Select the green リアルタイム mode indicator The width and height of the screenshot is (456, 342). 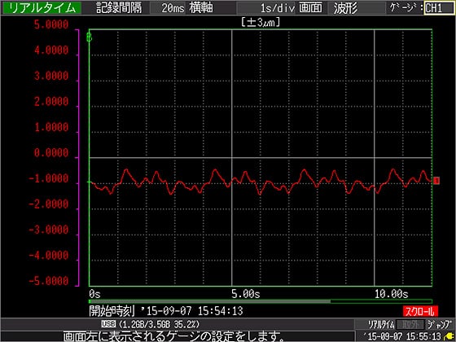(42, 8)
